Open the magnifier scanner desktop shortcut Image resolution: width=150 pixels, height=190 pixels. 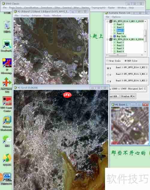click(7, 44)
